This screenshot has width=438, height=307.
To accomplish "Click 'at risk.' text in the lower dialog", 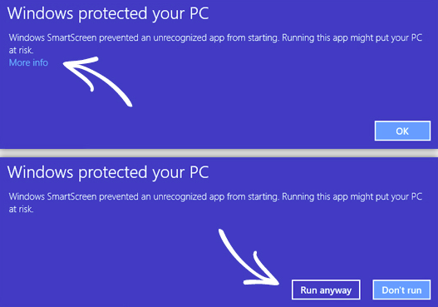I will tap(22, 209).
